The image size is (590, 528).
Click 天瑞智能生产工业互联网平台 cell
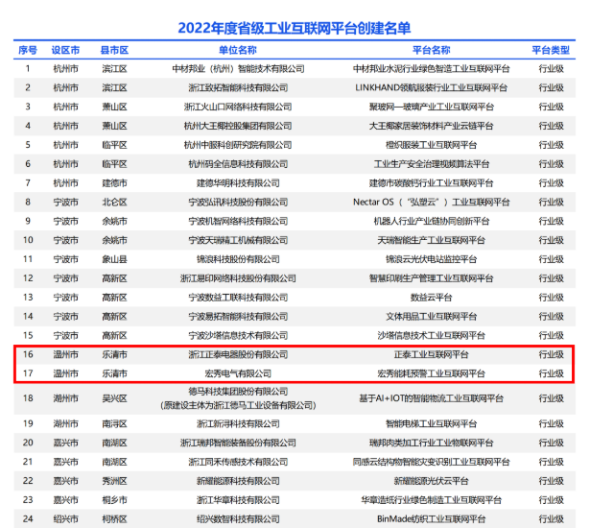[x=431, y=240]
